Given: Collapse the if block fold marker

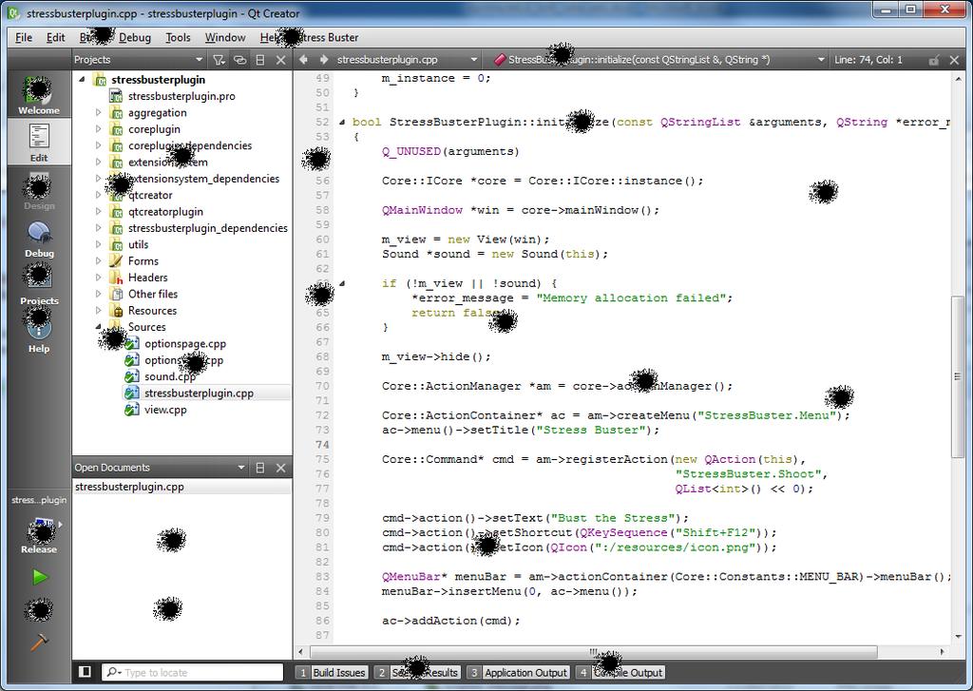Looking at the screenshot, I should coord(342,284).
